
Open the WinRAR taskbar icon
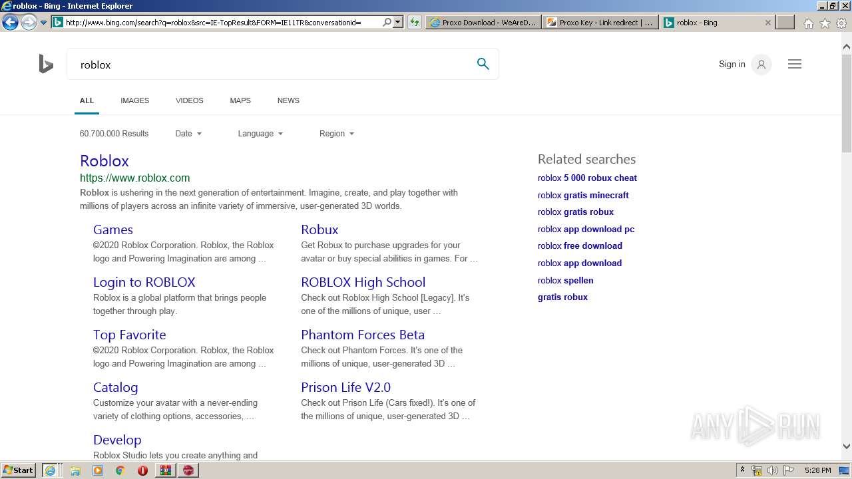point(165,470)
